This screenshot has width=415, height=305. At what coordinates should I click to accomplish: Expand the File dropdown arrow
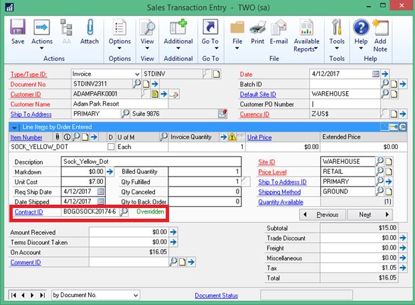click(x=237, y=48)
